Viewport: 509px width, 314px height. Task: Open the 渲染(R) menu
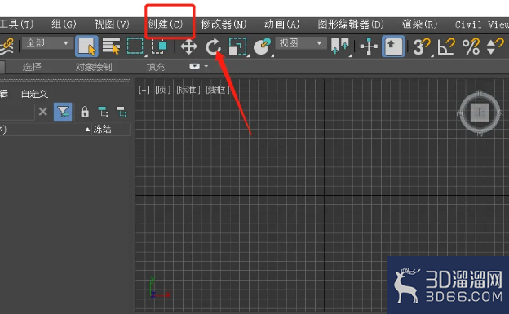coord(419,24)
